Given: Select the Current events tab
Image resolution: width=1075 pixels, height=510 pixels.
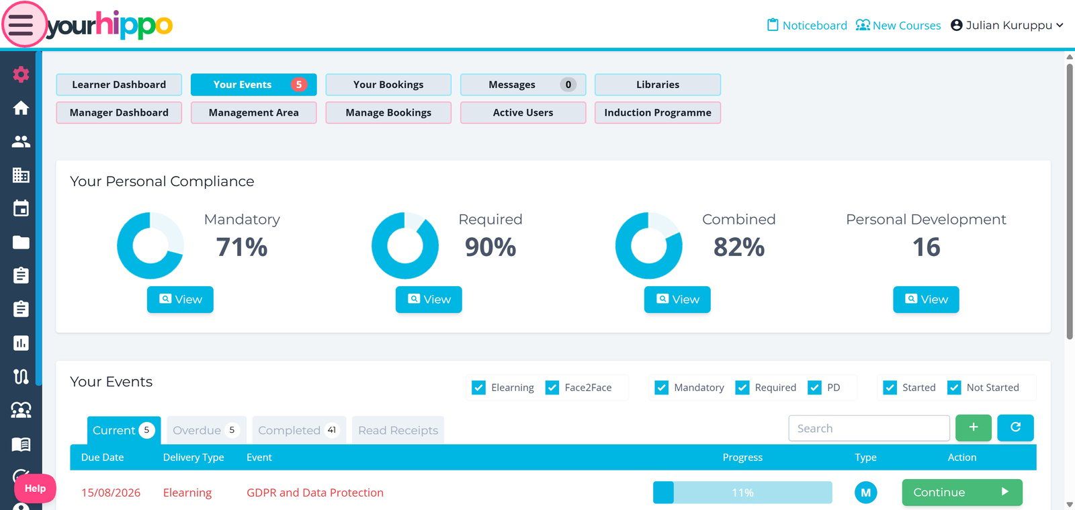Looking at the screenshot, I should coord(124,430).
